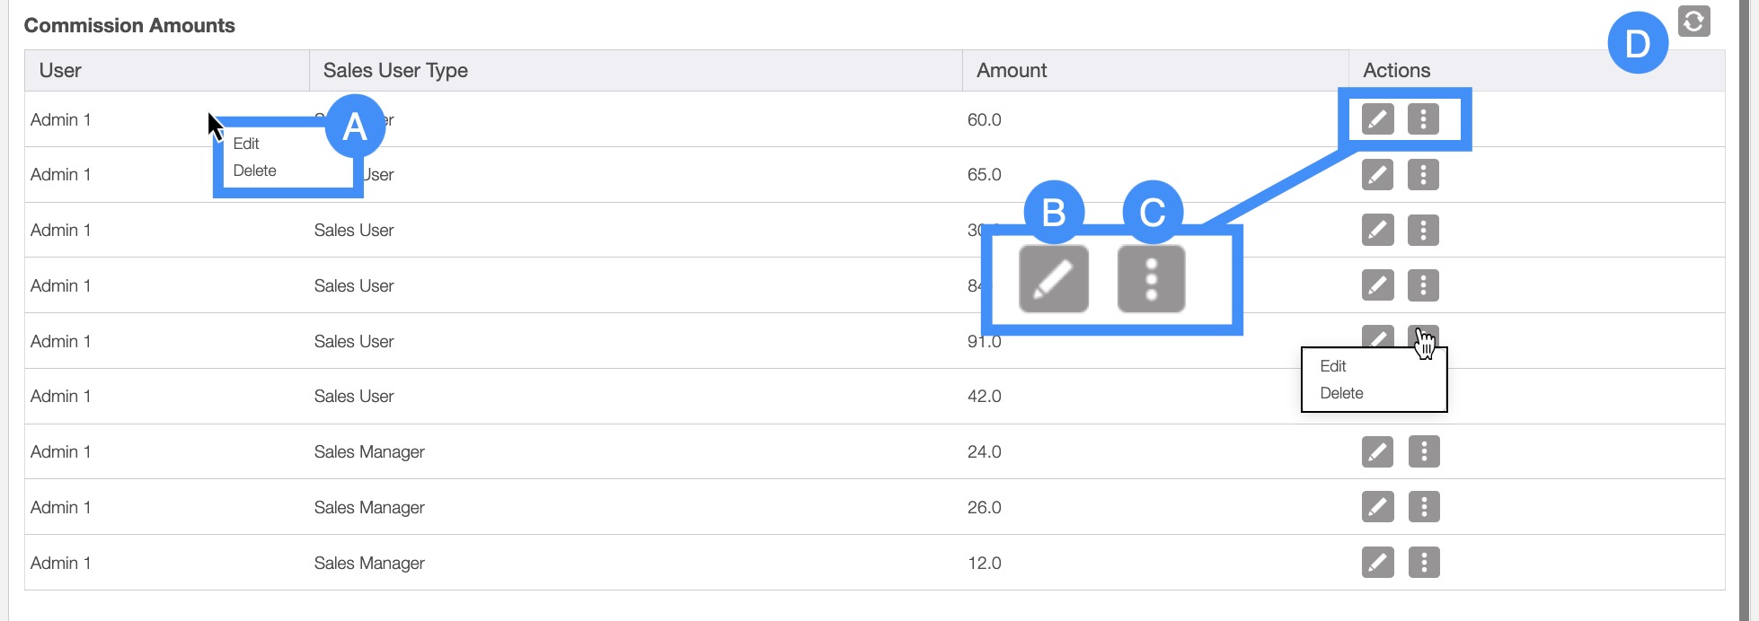Click the Sales User Type column header
1759x621 pixels.
(395, 70)
